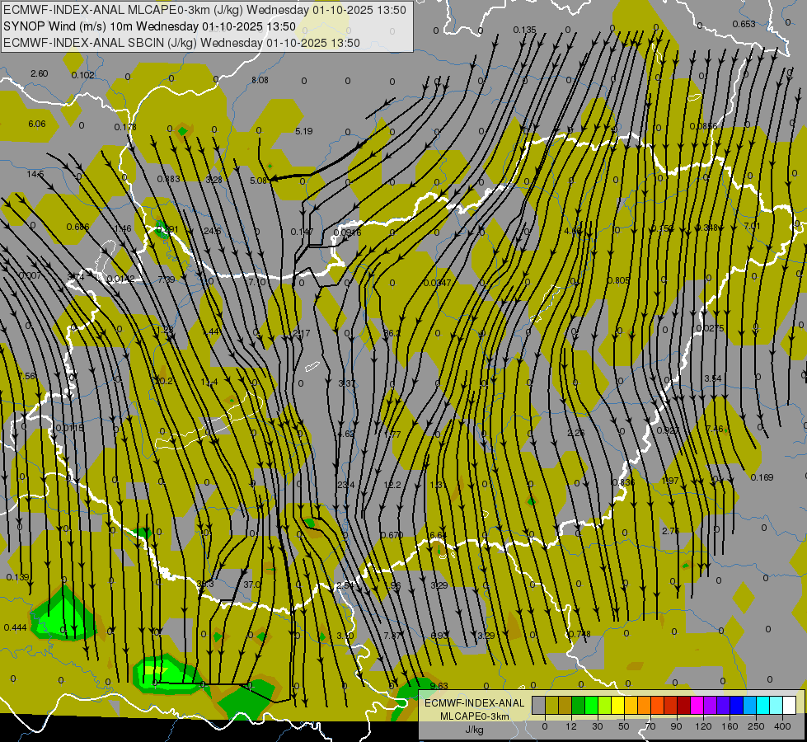Click the map value '0.0275'
The image size is (807, 742).
(x=711, y=328)
